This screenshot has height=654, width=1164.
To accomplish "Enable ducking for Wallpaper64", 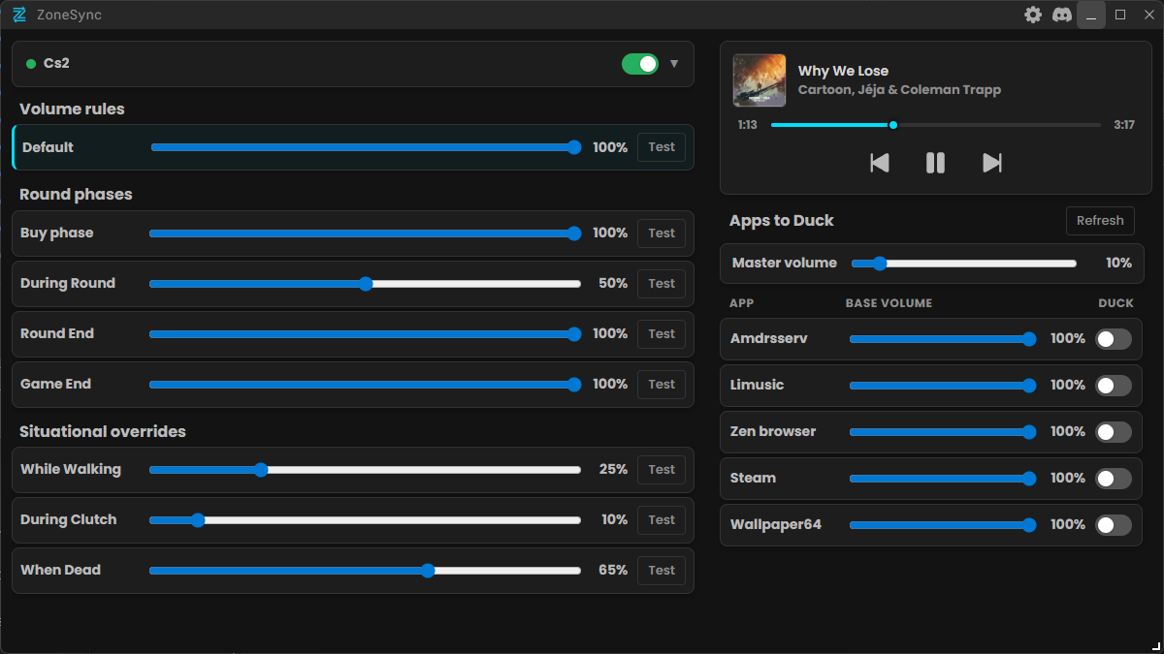I will click(x=1114, y=524).
